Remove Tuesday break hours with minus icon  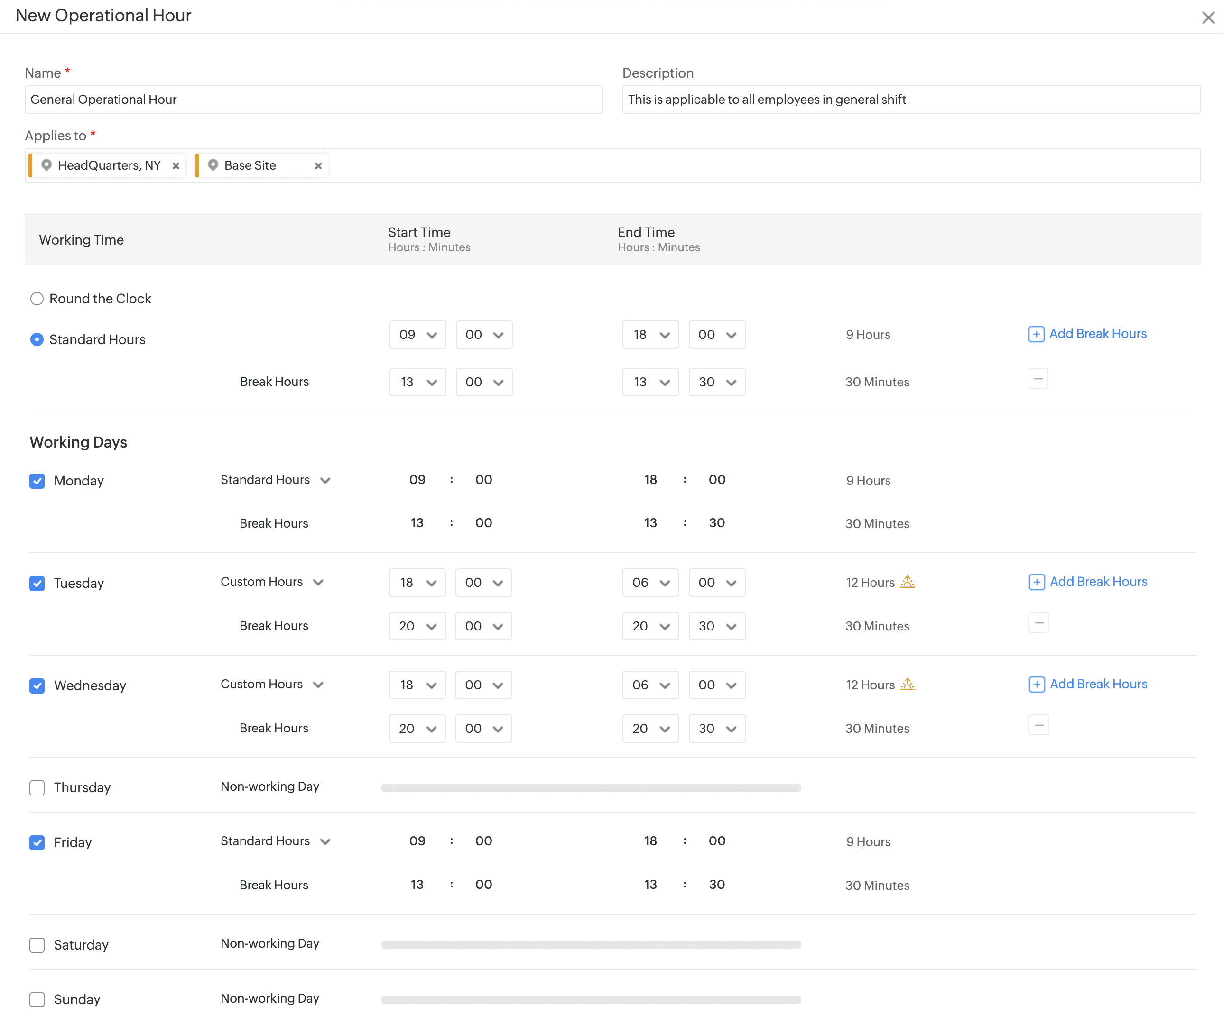tap(1038, 622)
